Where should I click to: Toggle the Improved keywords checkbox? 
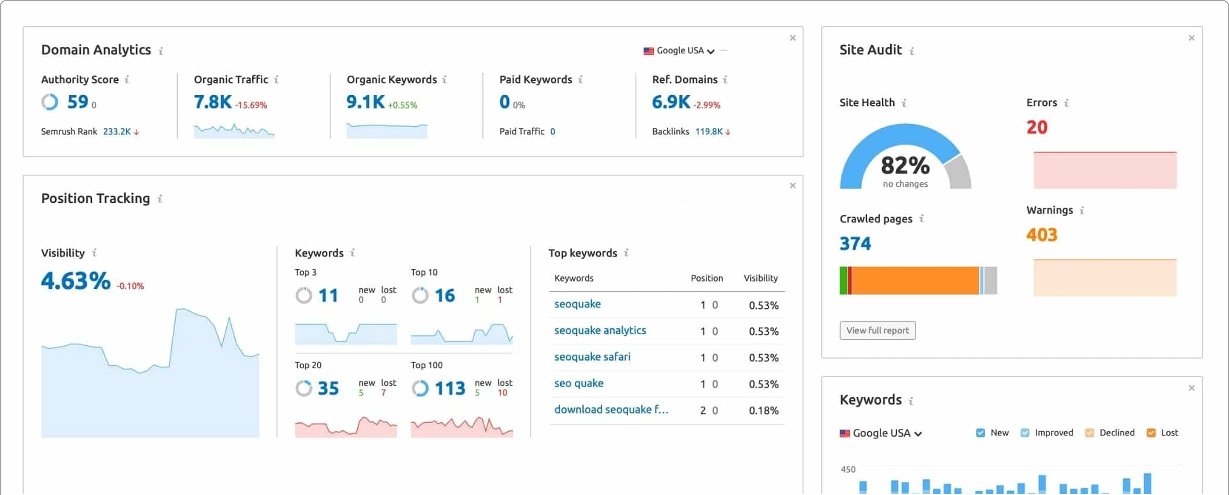pyautogui.click(x=1025, y=432)
